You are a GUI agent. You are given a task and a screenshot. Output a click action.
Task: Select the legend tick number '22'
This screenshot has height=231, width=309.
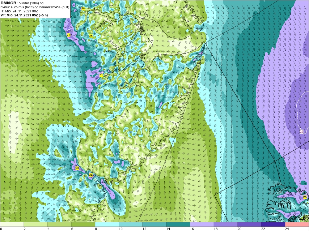(x=263, y=229)
